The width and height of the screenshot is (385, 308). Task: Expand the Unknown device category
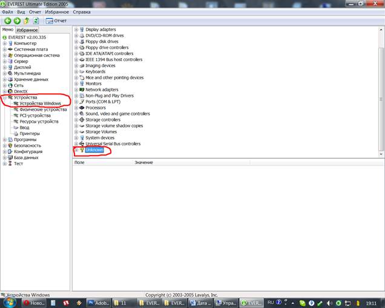pos(76,150)
